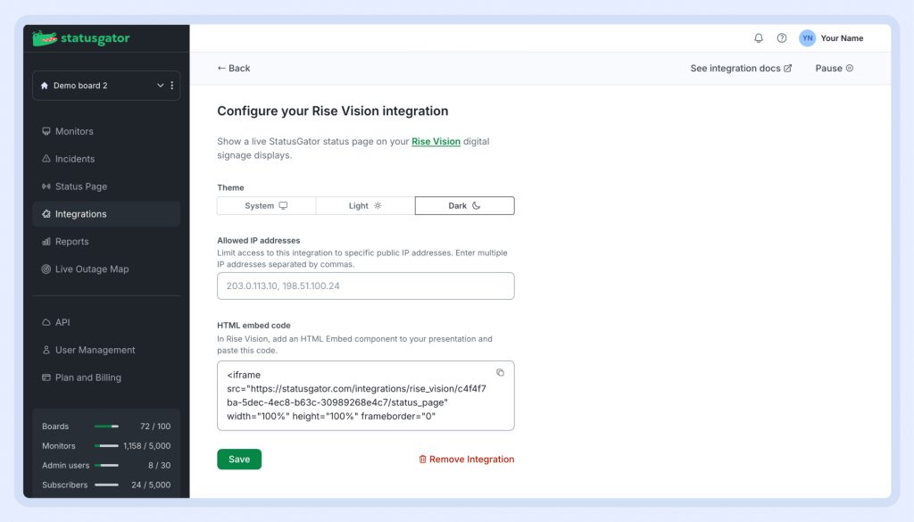Click the 72 / 100 boards count
The image size is (914, 522).
coord(155,427)
